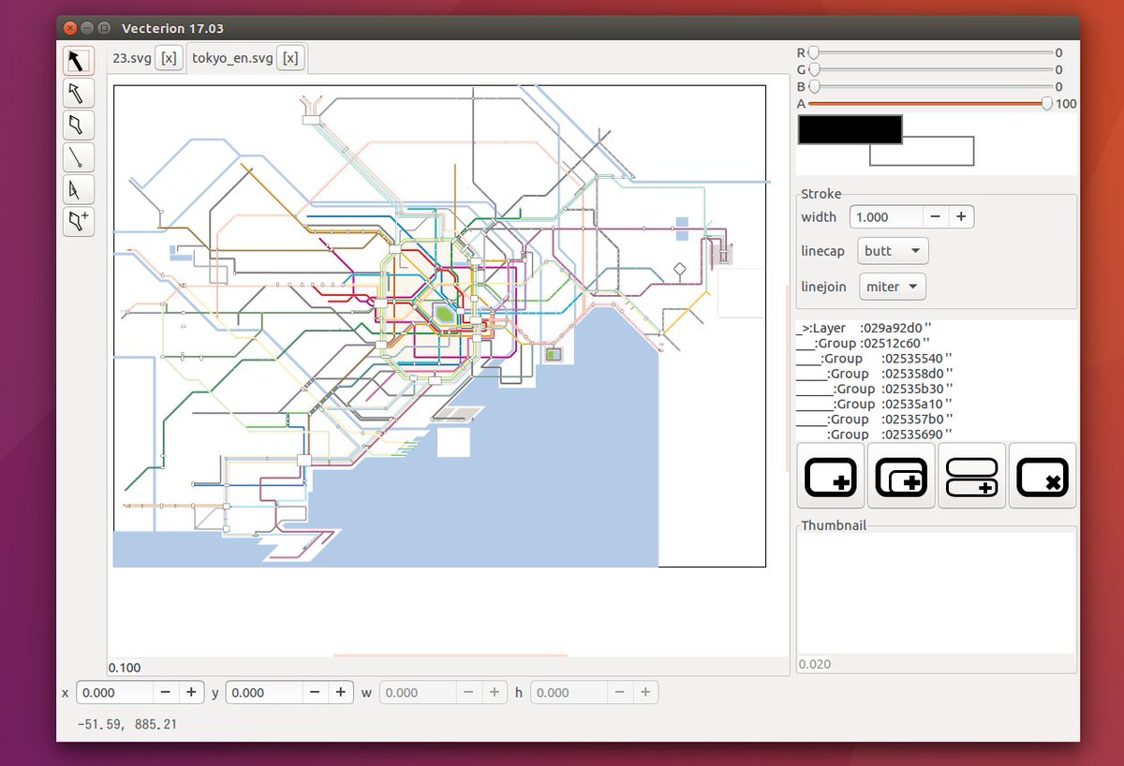Adjust the A alpha slider

[x=932, y=103]
